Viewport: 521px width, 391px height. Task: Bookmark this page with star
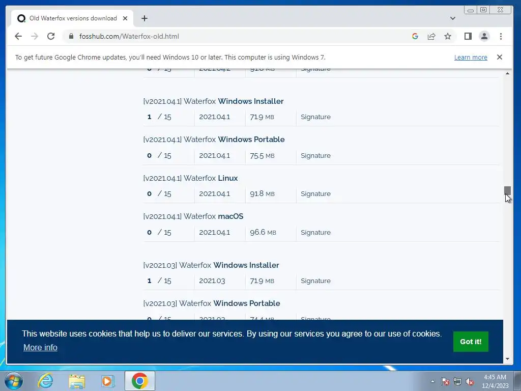(x=448, y=36)
